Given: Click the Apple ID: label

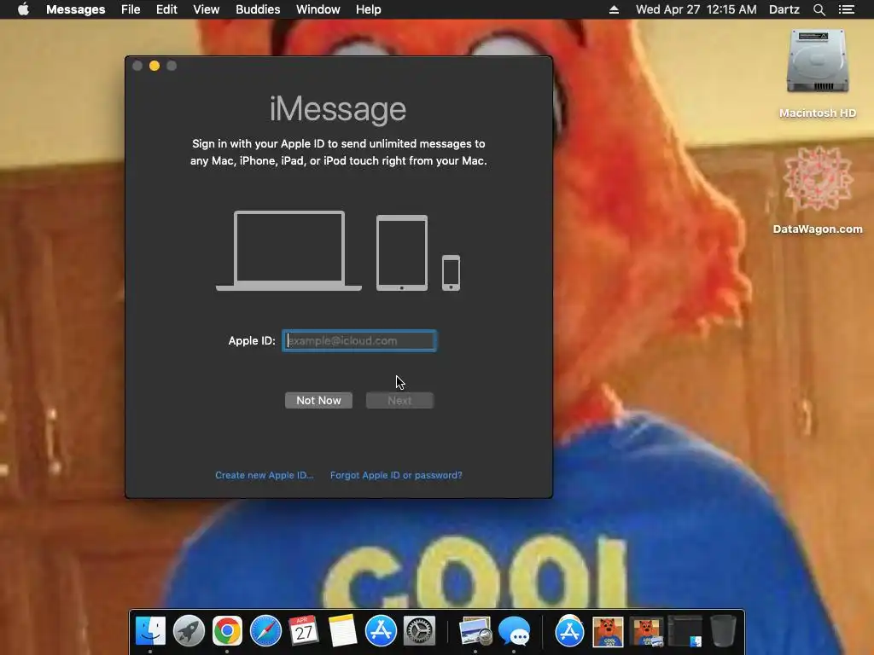Looking at the screenshot, I should pyautogui.click(x=252, y=340).
